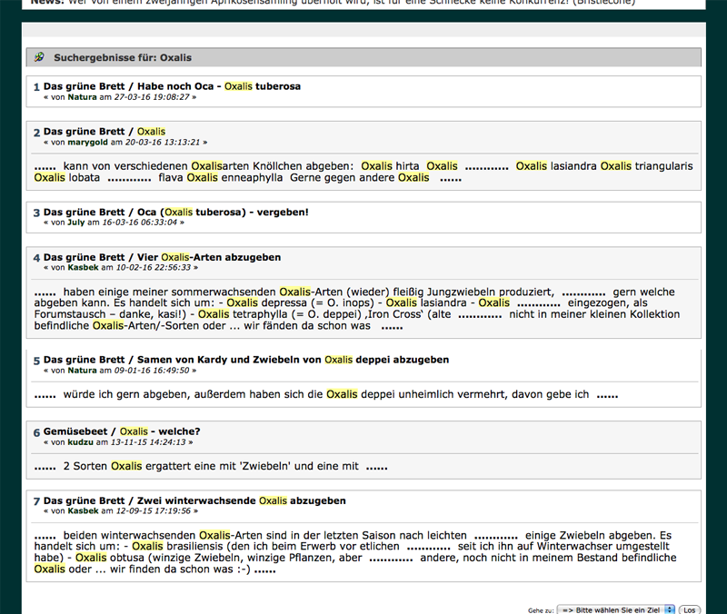Visit marygold's profile link
The height and width of the screenshot is (614, 727).
[x=87, y=142]
